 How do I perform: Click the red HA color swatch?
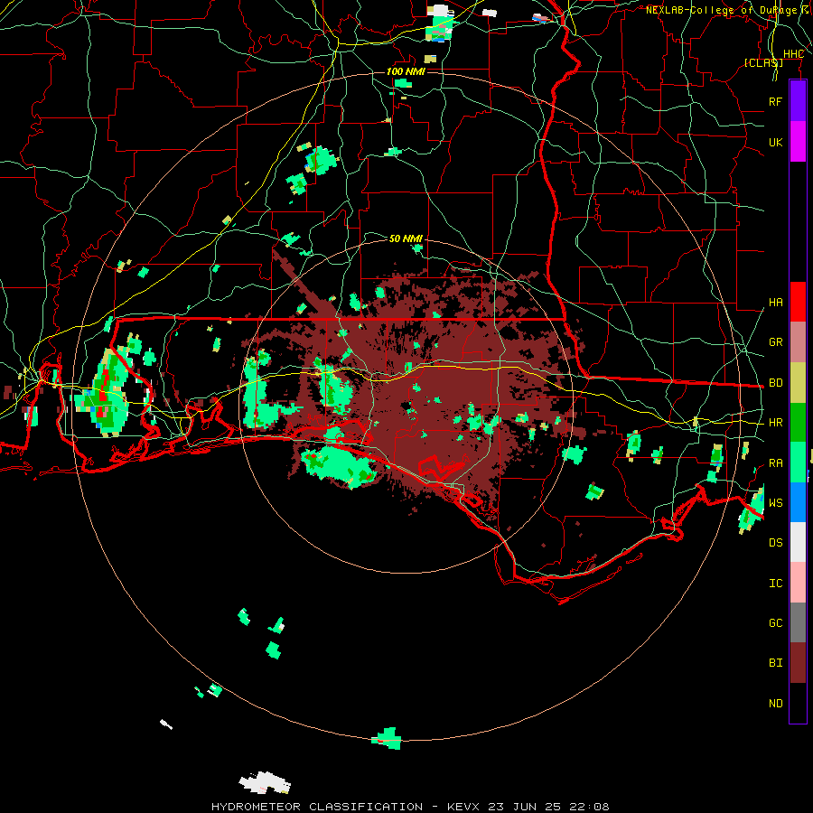[x=798, y=302]
